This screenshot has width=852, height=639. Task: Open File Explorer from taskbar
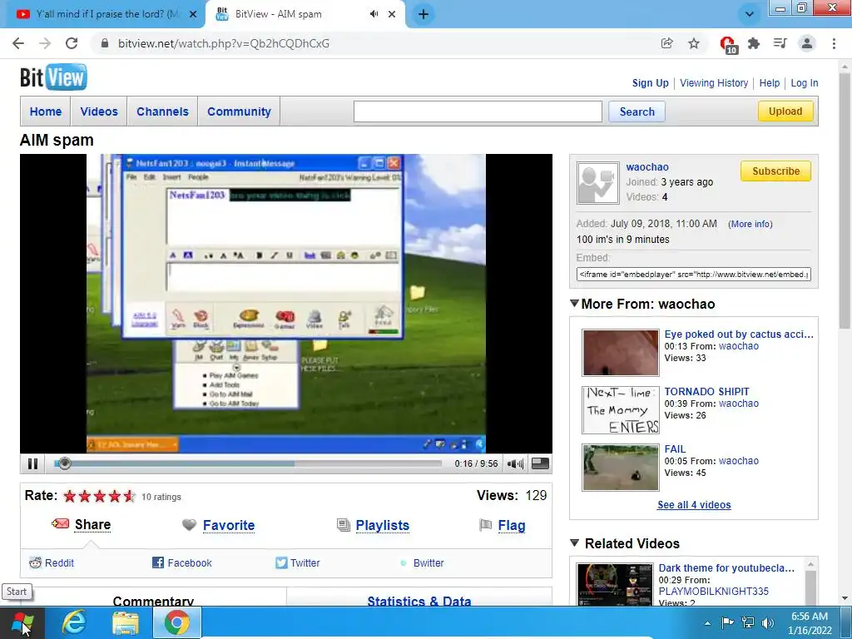coord(126,622)
